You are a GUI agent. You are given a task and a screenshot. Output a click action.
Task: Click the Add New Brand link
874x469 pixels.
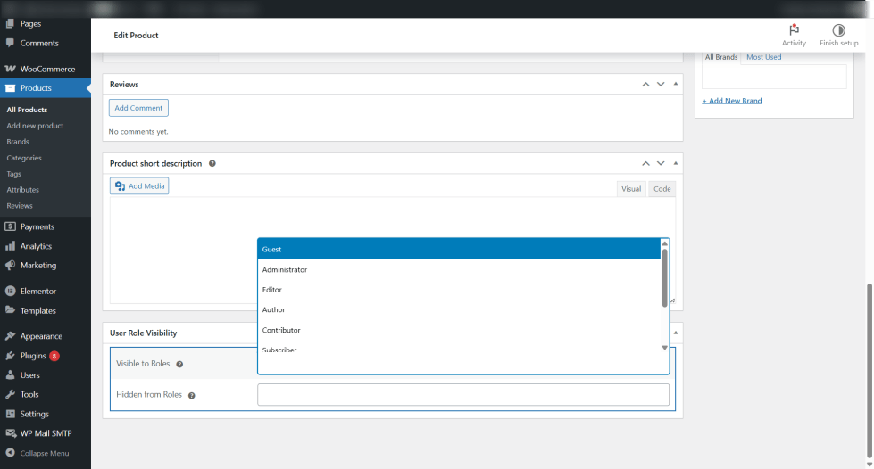point(732,101)
